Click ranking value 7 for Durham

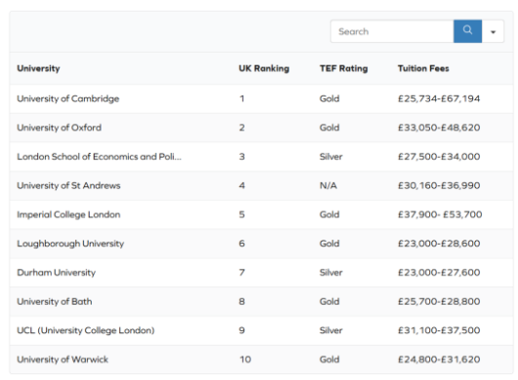[x=242, y=273]
